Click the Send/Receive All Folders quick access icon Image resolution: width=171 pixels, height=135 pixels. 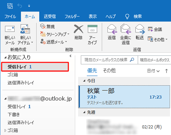[10, 6]
